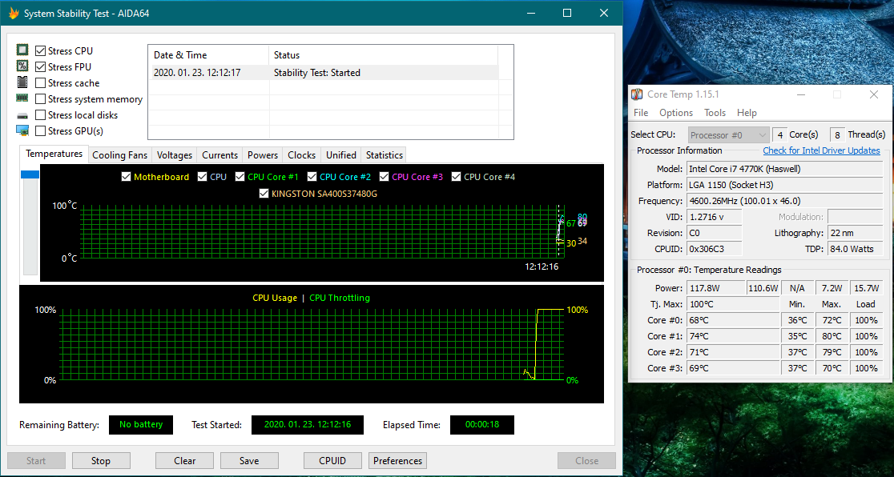
Task: Click the Model field showing Intel Core i7 4770K
Action: pos(785,169)
